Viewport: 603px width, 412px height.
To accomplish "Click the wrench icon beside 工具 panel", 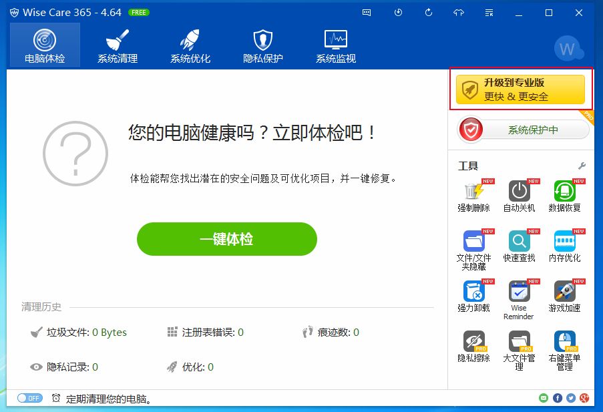I will pyautogui.click(x=582, y=164).
